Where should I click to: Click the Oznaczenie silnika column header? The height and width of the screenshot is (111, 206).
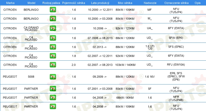point(176,3)
